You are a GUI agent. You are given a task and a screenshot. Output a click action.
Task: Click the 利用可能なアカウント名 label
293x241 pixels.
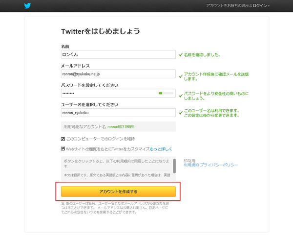tap(85, 127)
